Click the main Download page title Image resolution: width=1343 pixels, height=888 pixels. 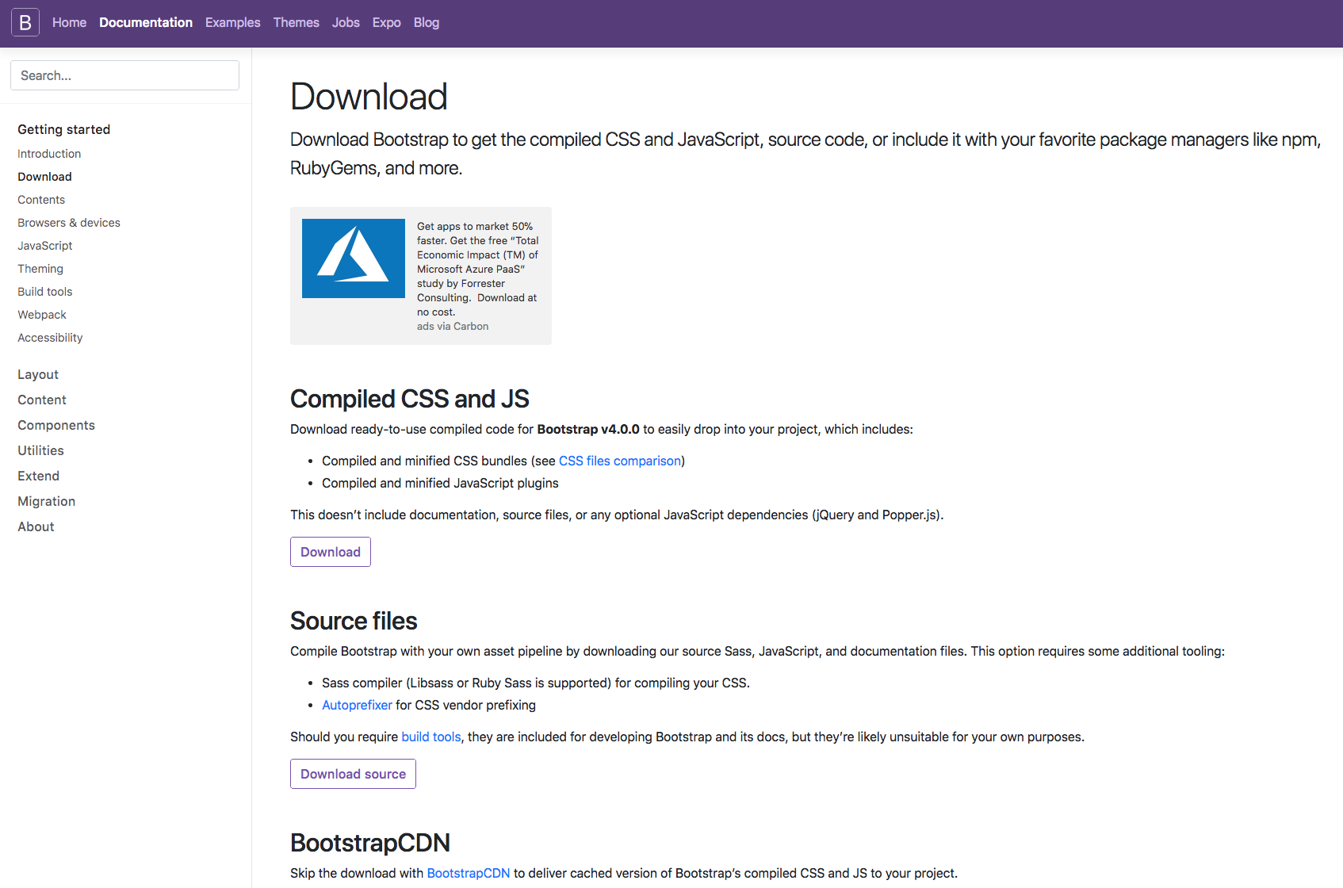[x=369, y=97]
